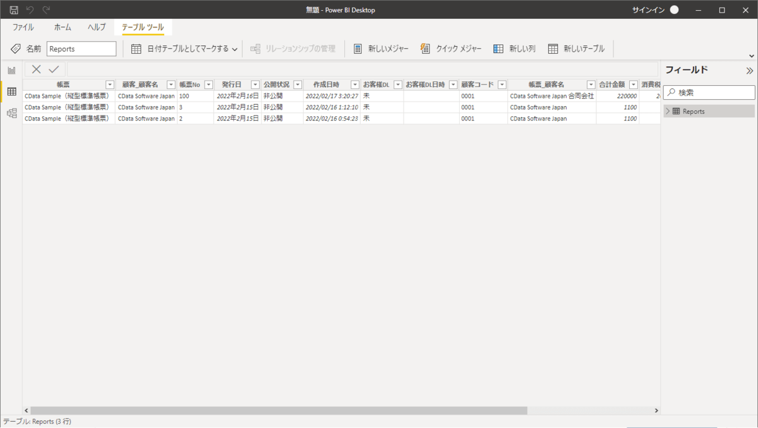Click 合計金額 cell 220000
The image size is (758, 428).
(x=618, y=97)
